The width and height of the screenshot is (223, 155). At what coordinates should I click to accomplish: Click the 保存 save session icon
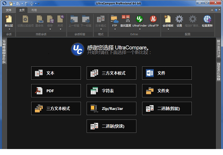tap(50, 19)
